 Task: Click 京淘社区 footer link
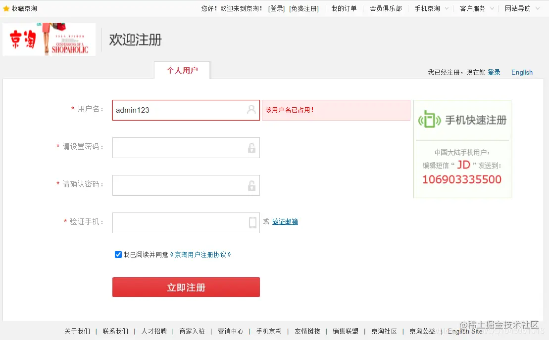click(x=384, y=331)
